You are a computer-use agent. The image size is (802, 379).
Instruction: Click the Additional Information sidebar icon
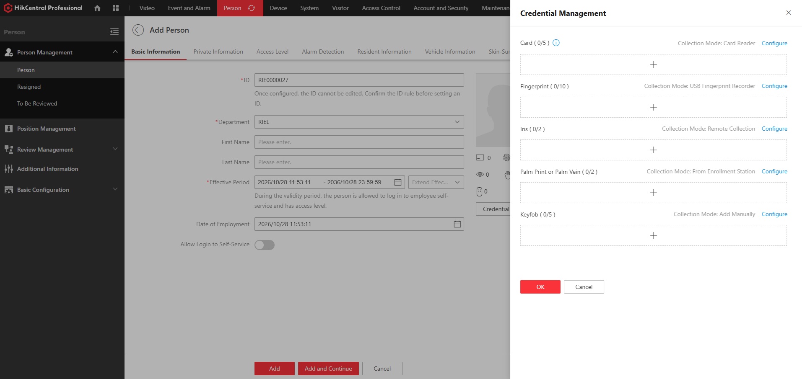point(9,169)
